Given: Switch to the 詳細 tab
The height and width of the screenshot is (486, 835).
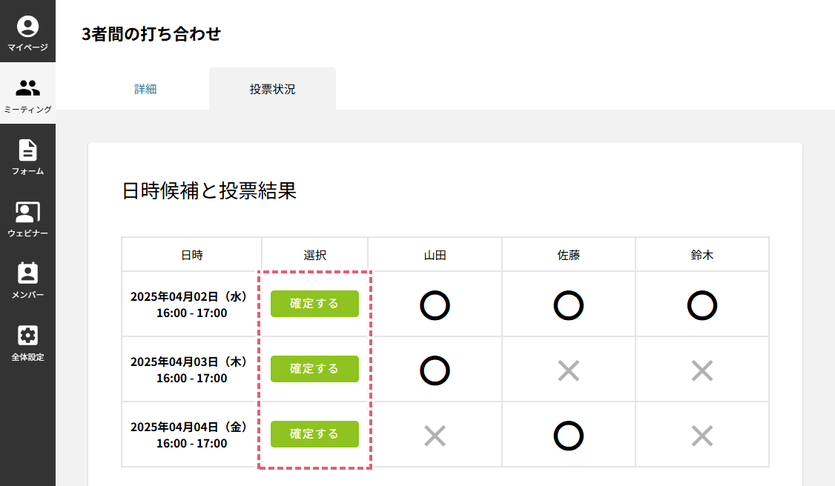Looking at the screenshot, I should (145, 89).
